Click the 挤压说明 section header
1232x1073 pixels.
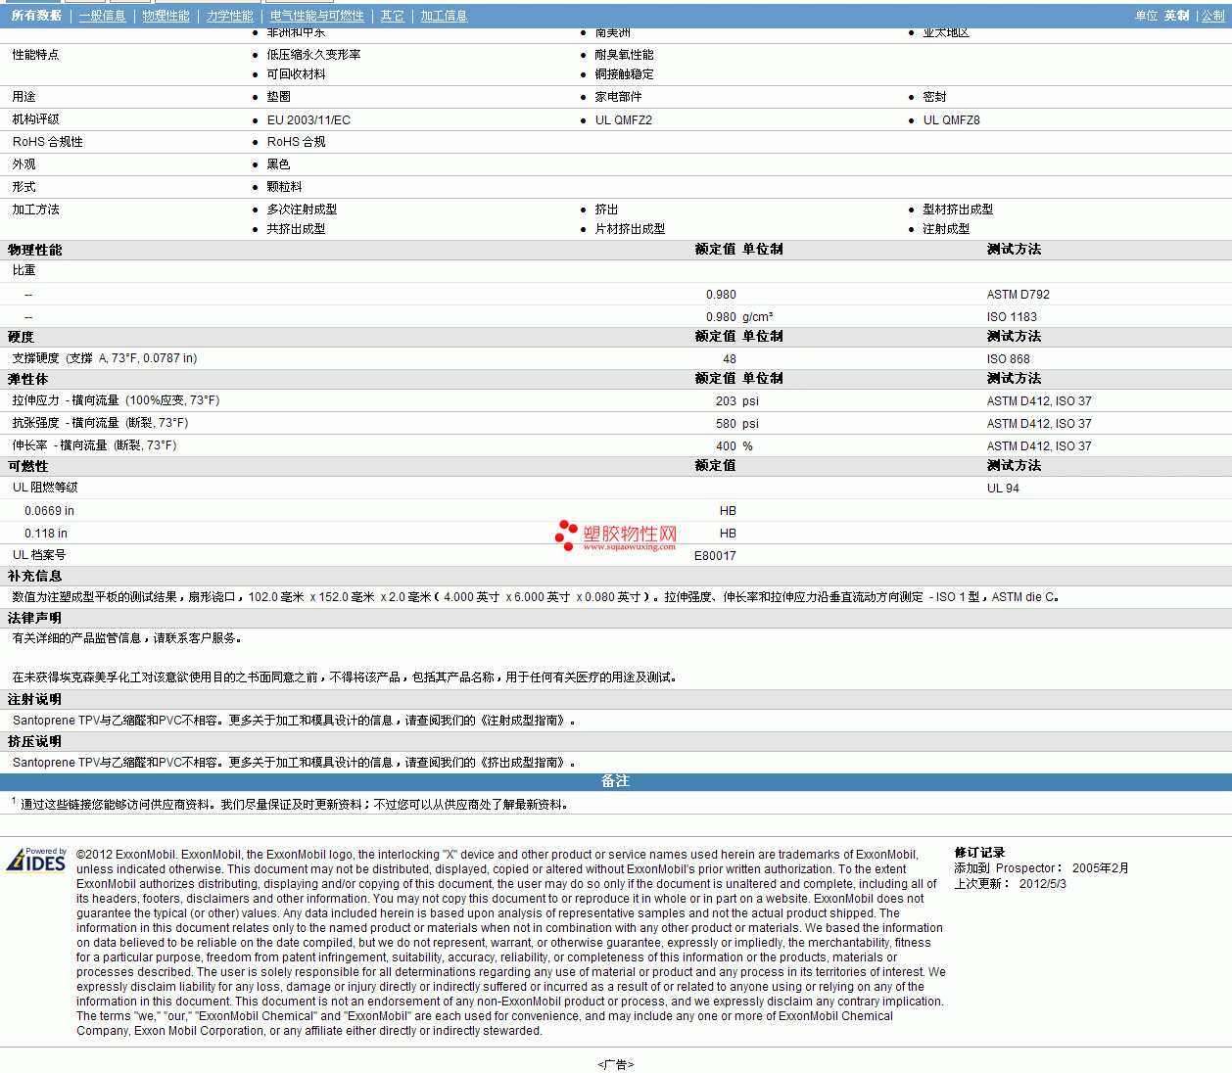34,741
